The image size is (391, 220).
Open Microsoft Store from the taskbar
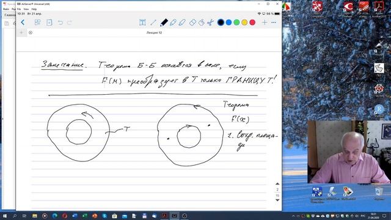114,216
